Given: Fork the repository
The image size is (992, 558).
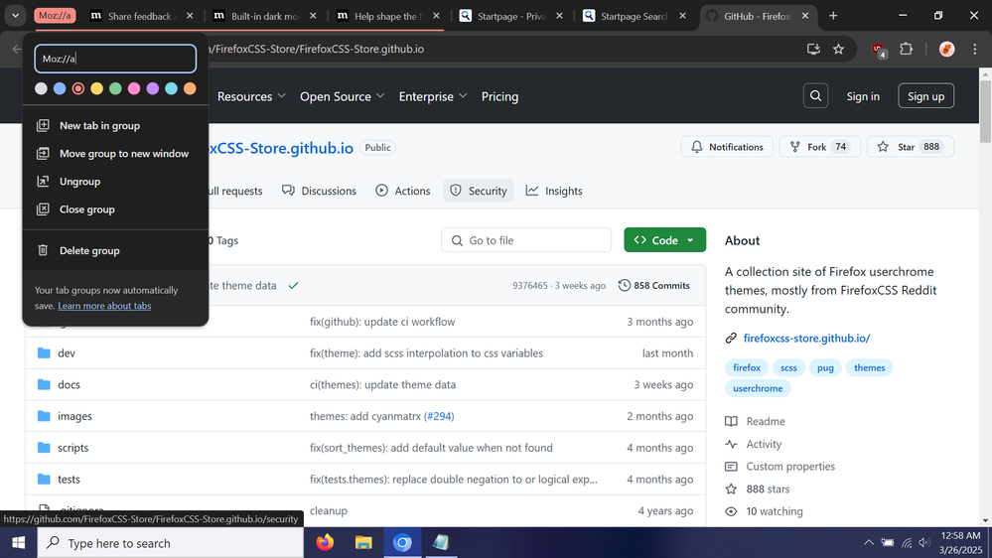Looking at the screenshot, I should [x=819, y=147].
